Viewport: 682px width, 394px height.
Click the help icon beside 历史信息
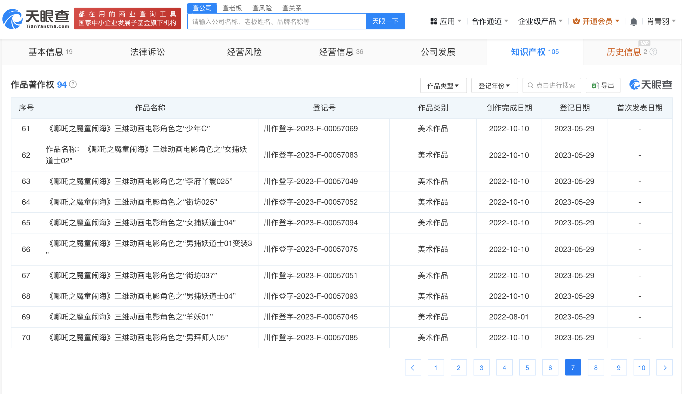click(x=653, y=52)
